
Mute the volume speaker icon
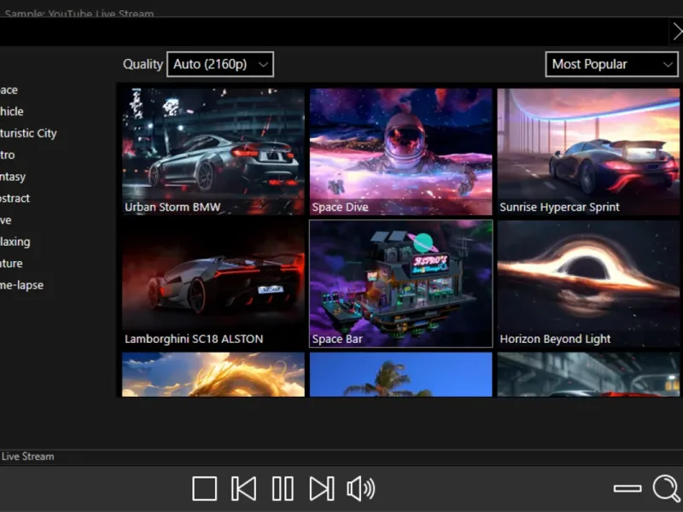(x=360, y=488)
